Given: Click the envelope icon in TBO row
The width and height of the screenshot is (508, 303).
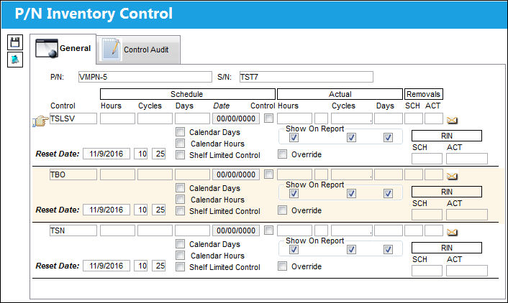Looking at the screenshot, I should [452, 176].
